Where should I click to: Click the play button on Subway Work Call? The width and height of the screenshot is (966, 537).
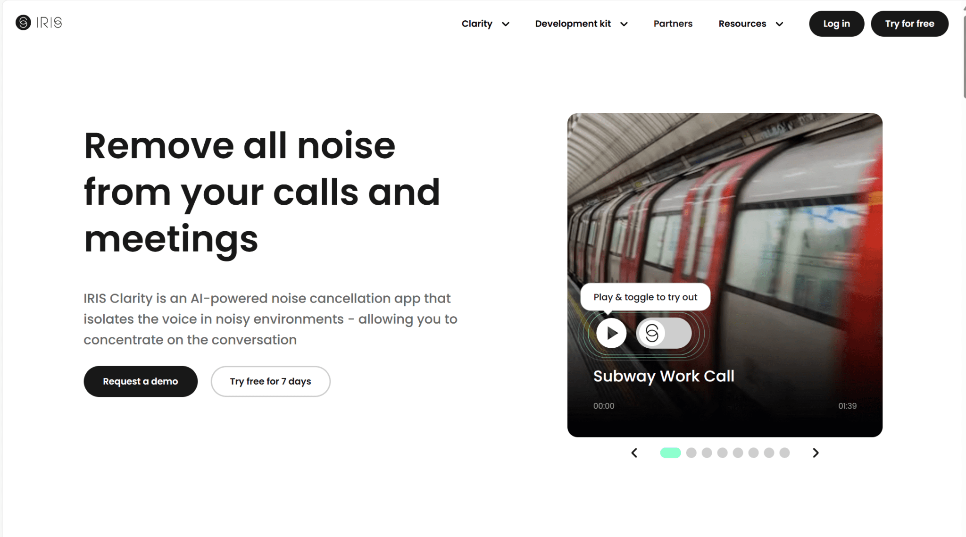point(610,333)
